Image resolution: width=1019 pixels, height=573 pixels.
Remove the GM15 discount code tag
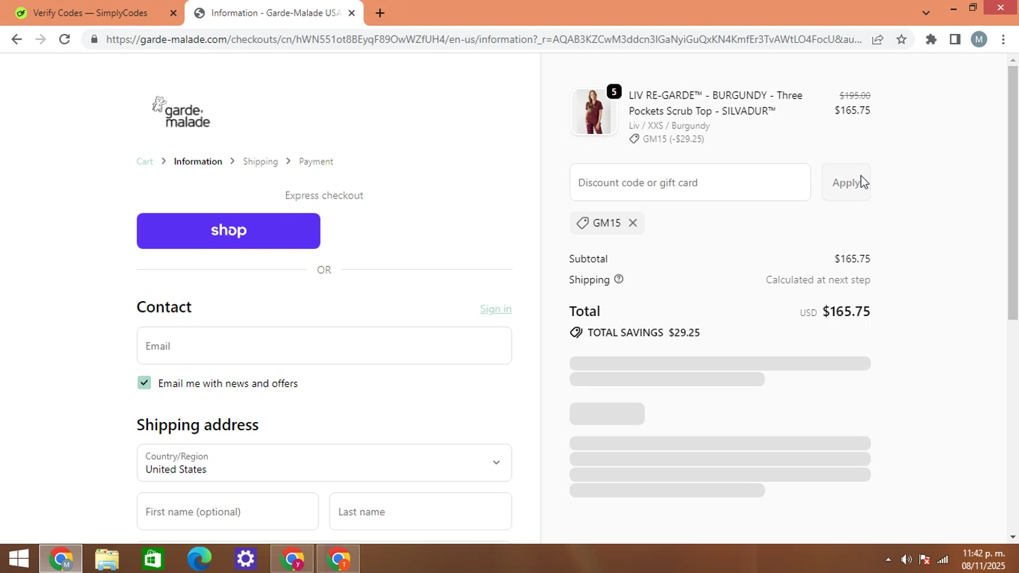pyautogui.click(x=632, y=223)
